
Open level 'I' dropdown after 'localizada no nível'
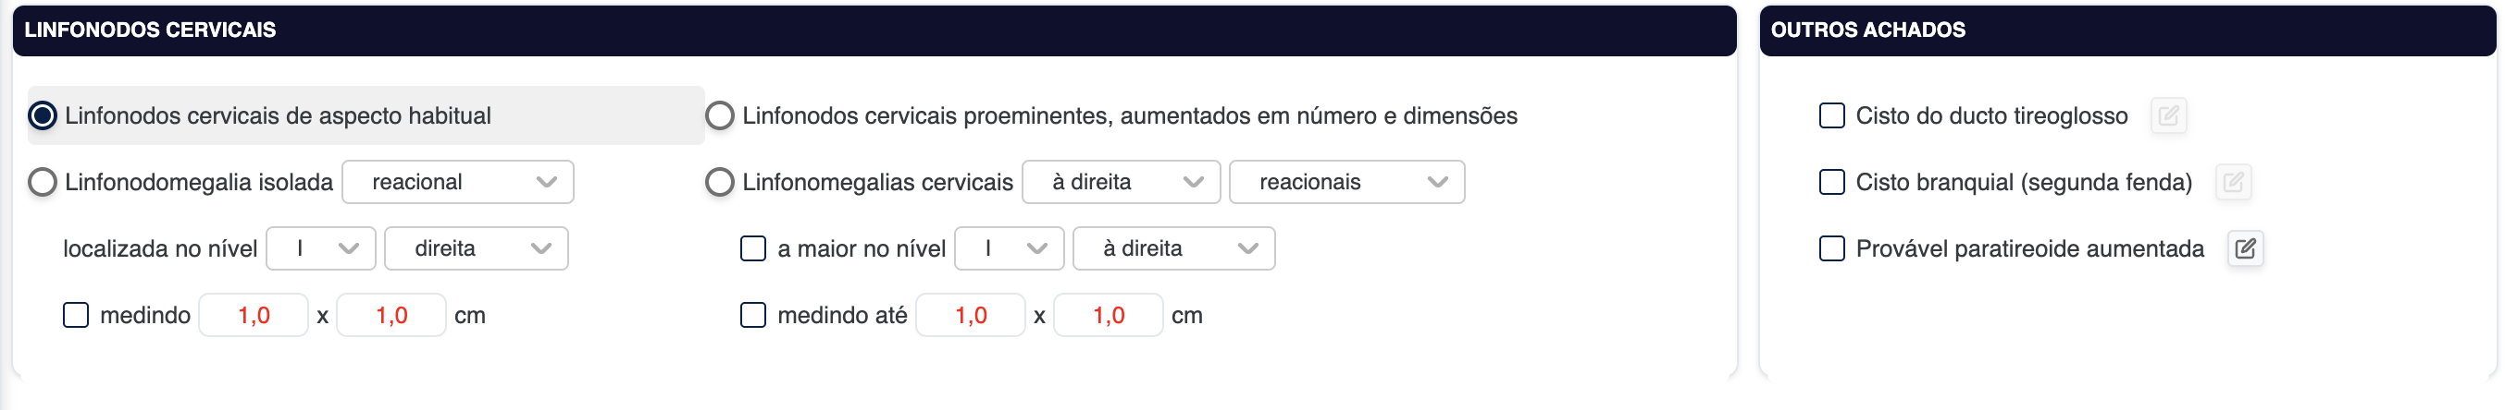click(x=321, y=249)
